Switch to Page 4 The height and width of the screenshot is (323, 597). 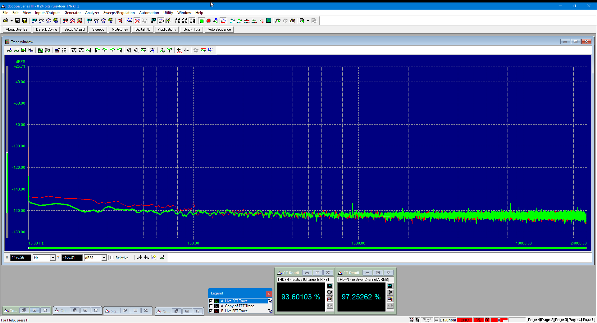tap(575, 320)
